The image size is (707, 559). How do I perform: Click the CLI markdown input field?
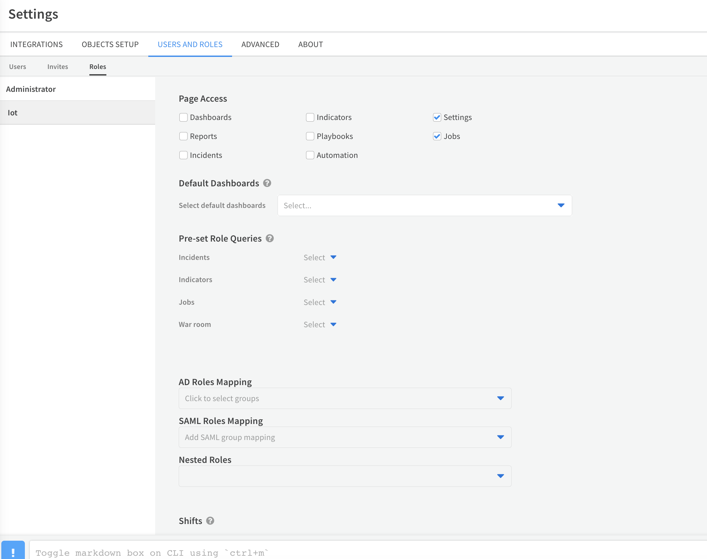tap(360, 552)
